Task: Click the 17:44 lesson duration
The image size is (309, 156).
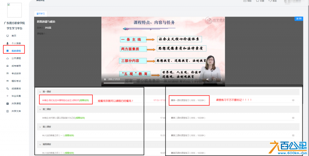Action: tap(163, 118)
